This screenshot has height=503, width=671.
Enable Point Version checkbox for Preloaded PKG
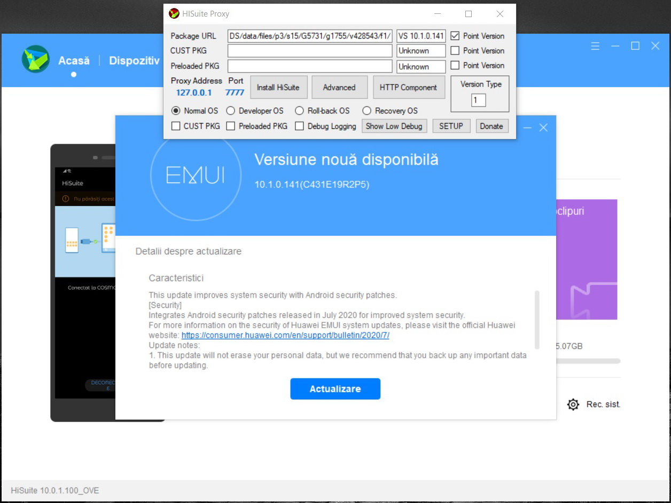455,65
